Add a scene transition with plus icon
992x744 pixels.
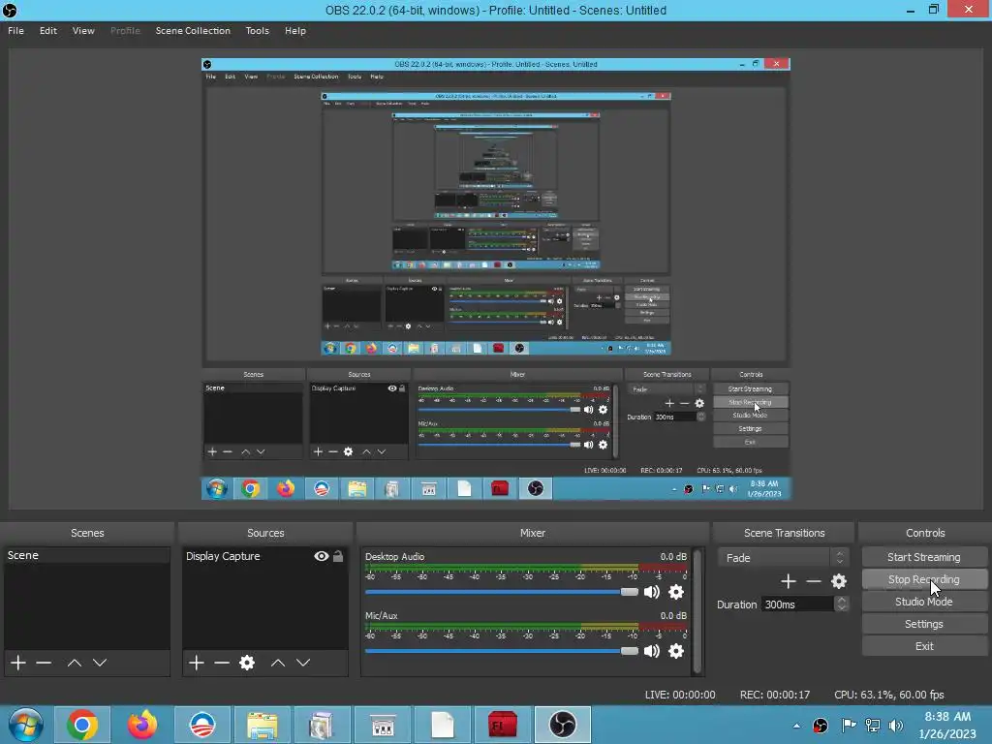pos(788,581)
